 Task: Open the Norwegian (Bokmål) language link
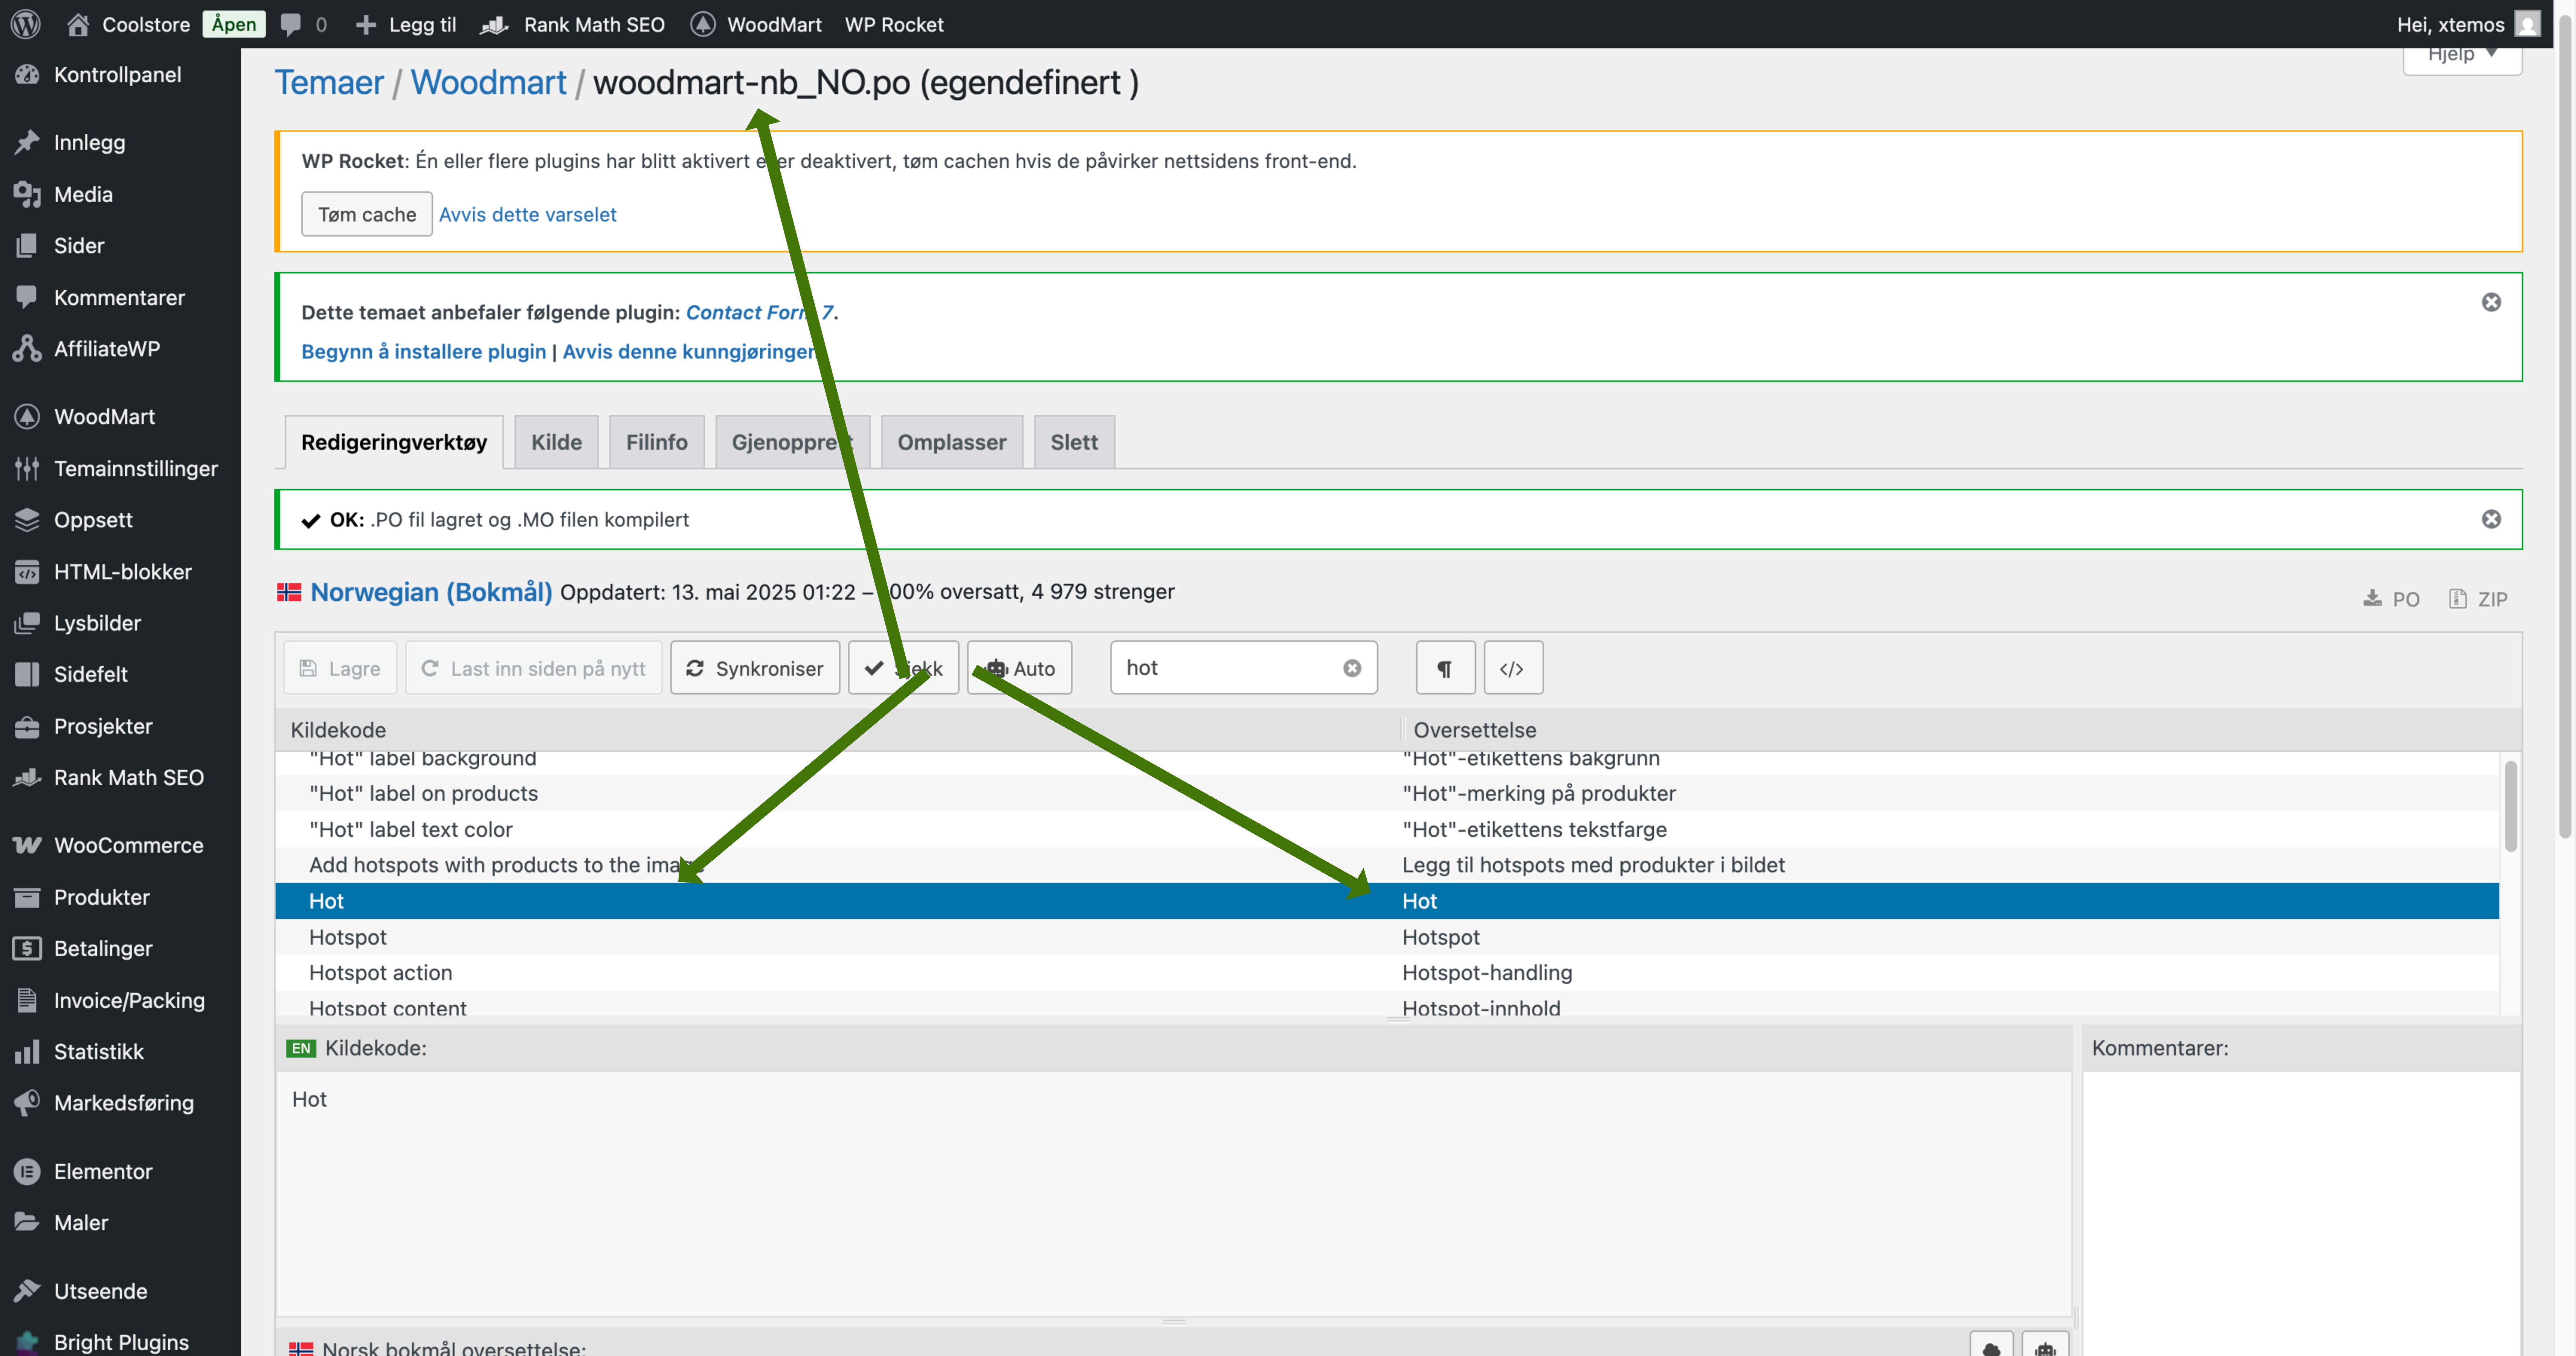(431, 592)
